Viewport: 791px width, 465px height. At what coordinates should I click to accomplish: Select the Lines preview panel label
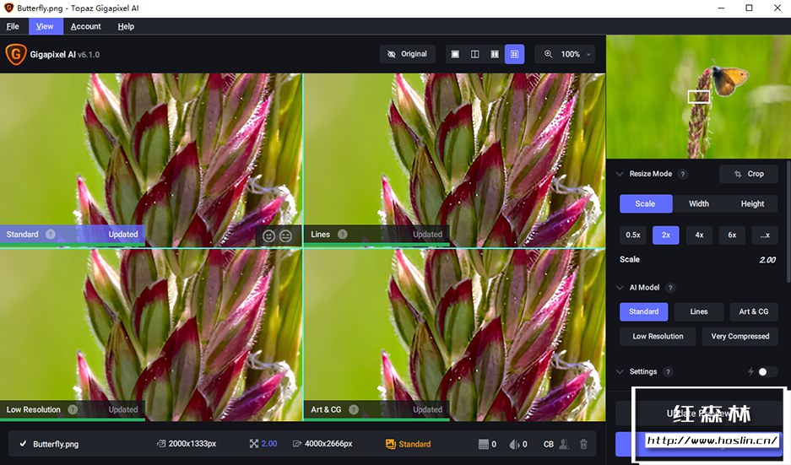click(x=320, y=235)
